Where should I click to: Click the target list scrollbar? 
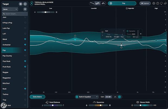(28, 86)
